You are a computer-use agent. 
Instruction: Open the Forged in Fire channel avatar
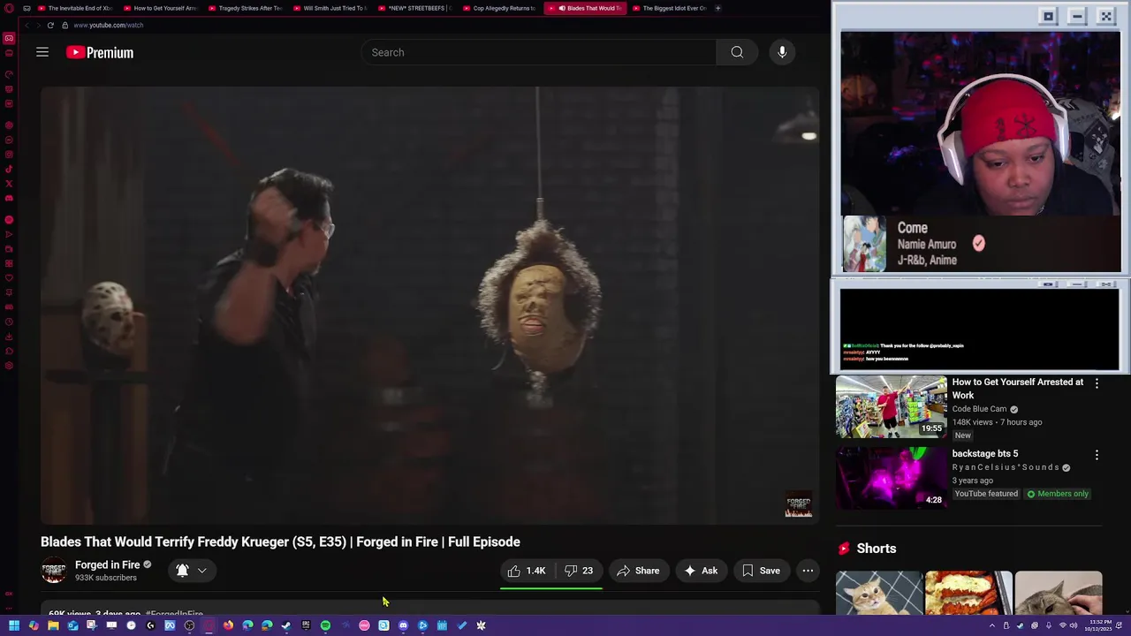(x=54, y=571)
